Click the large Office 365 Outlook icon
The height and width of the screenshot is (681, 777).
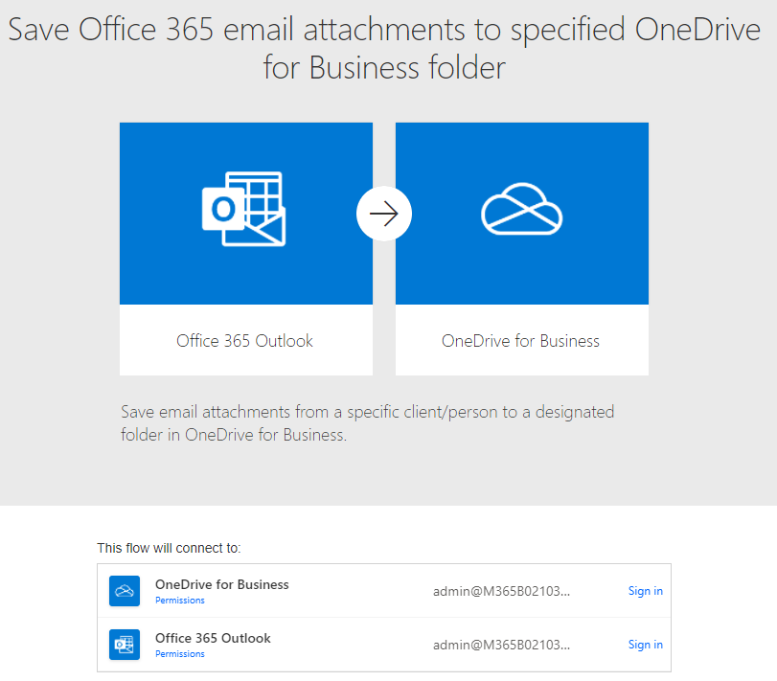click(243, 209)
